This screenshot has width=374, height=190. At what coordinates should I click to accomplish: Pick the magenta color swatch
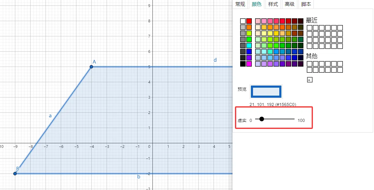coord(249,64)
